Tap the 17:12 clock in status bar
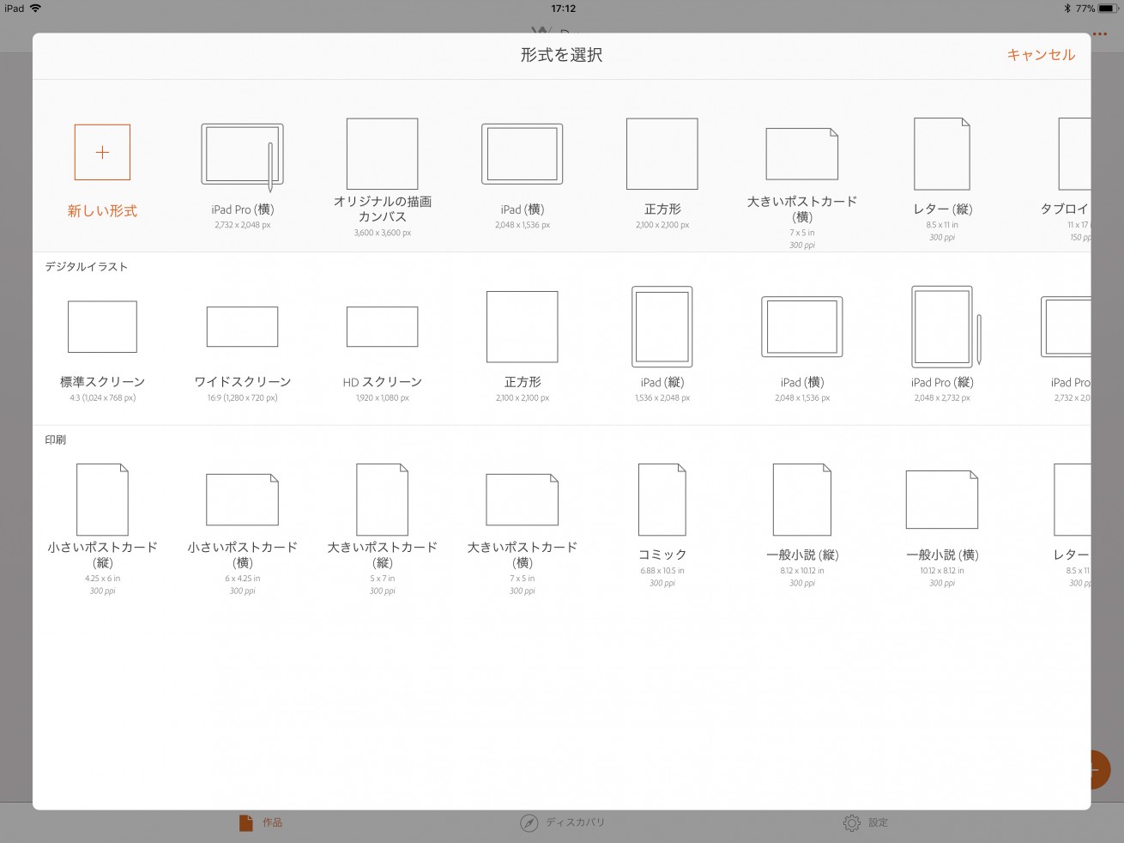Screen dimensions: 1124x843 coord(563,9)
